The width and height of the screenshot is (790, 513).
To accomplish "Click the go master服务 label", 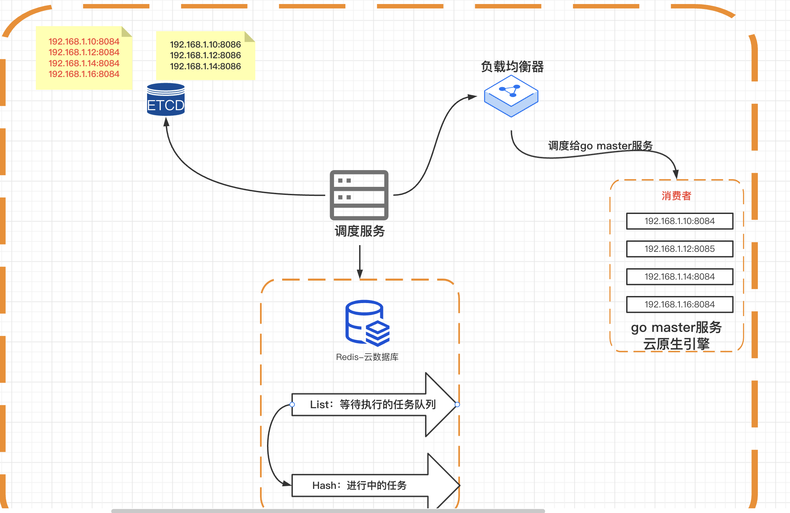I will click(676, 327).
